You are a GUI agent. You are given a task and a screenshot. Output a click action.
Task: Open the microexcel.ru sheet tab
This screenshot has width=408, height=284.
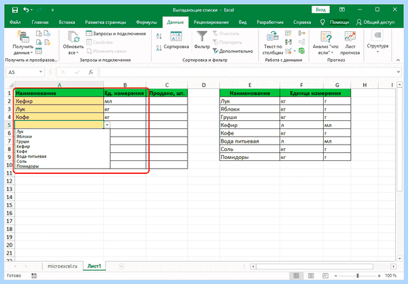coord(63,266)
